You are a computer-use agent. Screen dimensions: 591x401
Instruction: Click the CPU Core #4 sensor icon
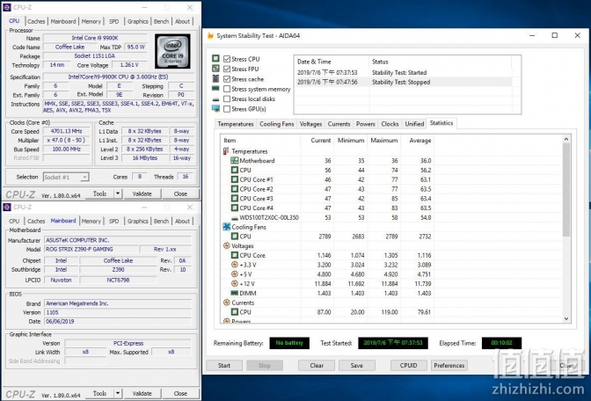pos(235,208)
